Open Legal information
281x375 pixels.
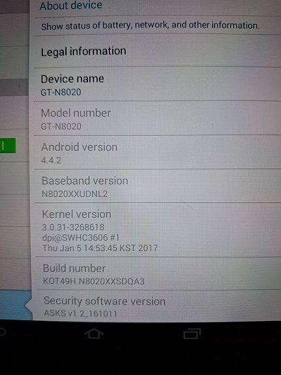[156, 52]
